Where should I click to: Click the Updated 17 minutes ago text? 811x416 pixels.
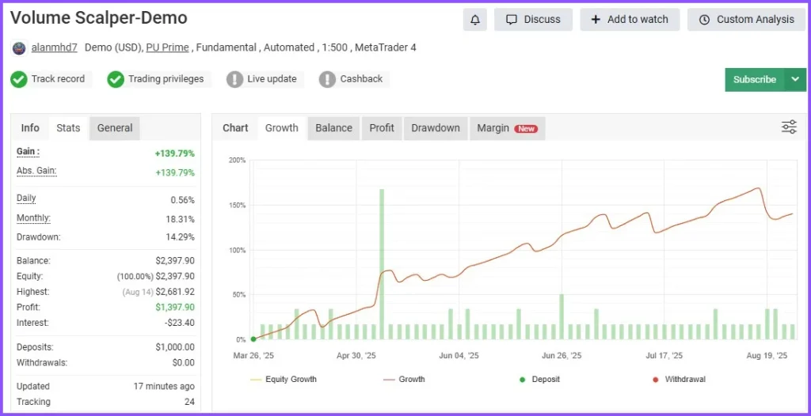[x=164, y=387]
